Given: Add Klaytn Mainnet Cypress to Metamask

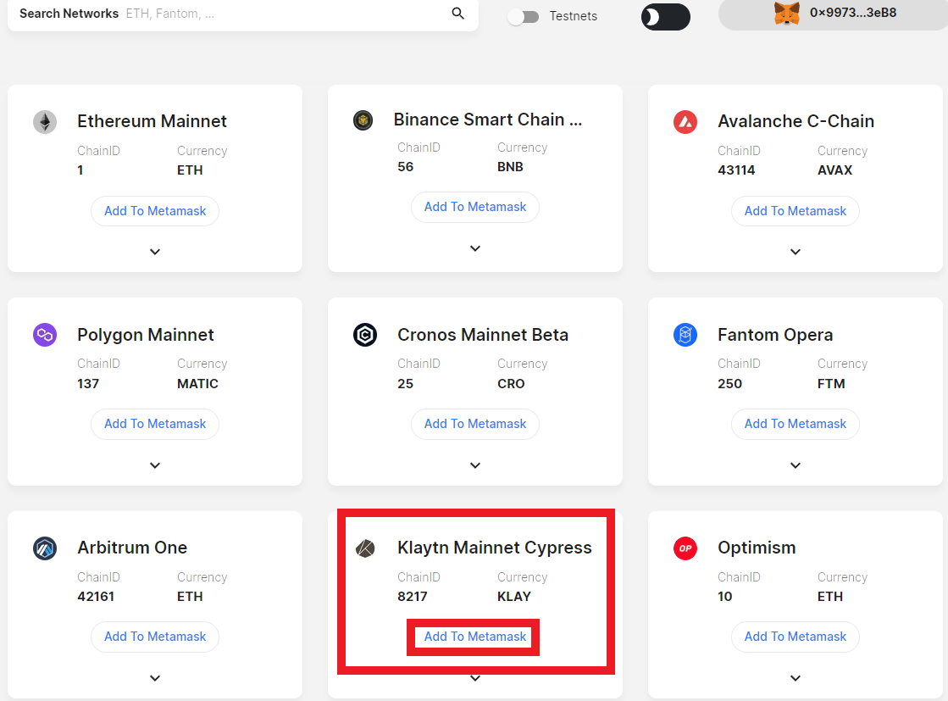Looking at the screenshot, I should pos(475,637).
